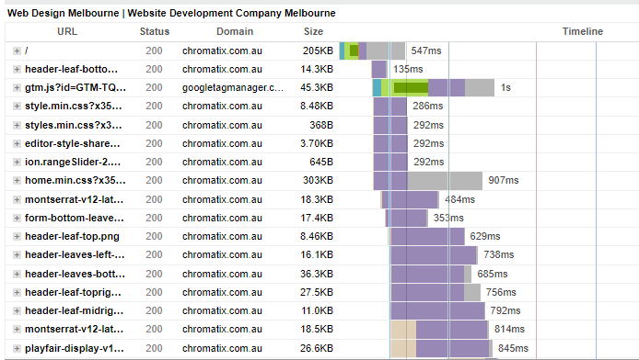Expand the ion.rangeSlider request row
This screenshot has height=360, width=639.
tap(17, 163)
